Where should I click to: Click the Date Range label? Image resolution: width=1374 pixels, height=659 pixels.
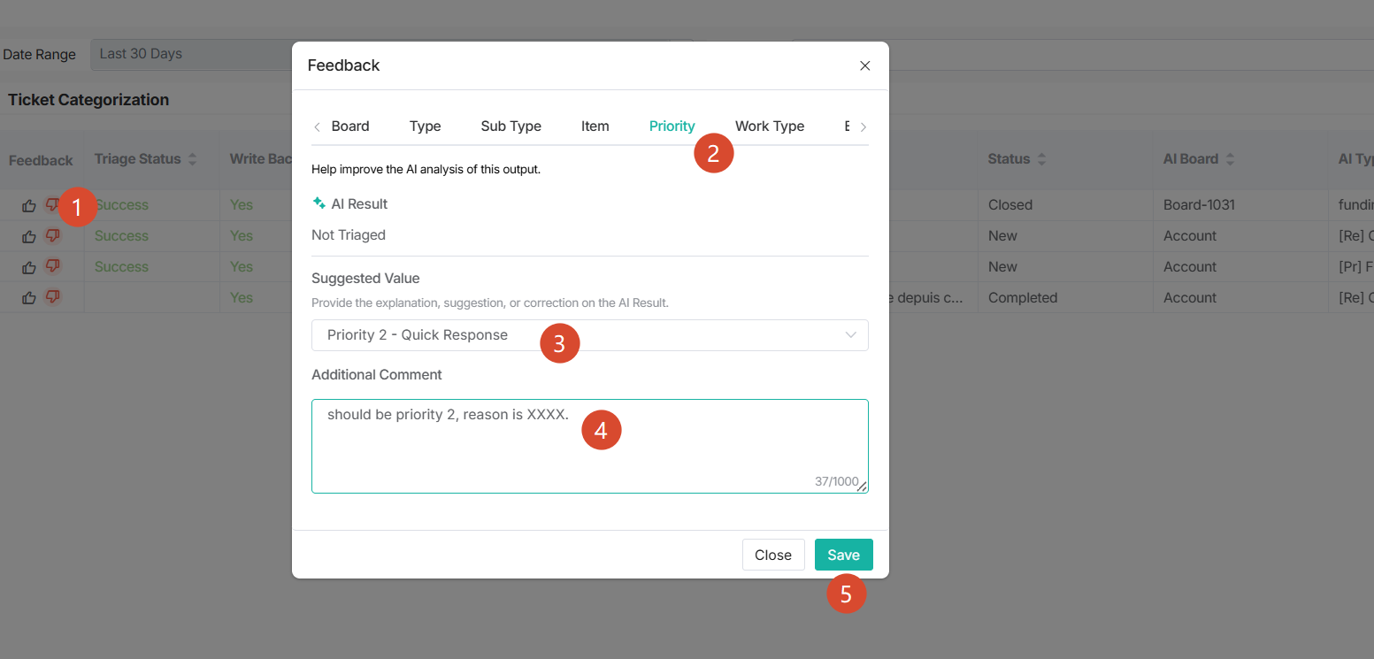point(39,55)
